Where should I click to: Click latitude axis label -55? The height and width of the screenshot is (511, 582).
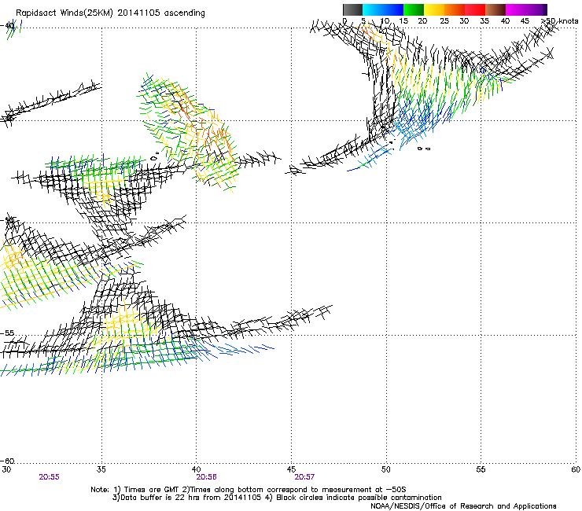pos(7,333)
